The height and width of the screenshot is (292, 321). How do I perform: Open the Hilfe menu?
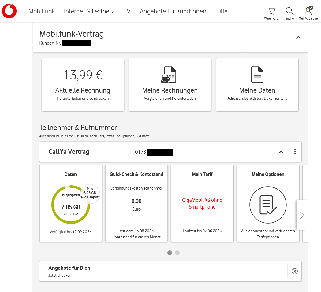pyautogui.click(x=221, y=11)
